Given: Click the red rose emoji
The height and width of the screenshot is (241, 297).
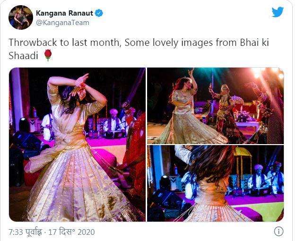Looking at the screenshot, I should 48,55.
